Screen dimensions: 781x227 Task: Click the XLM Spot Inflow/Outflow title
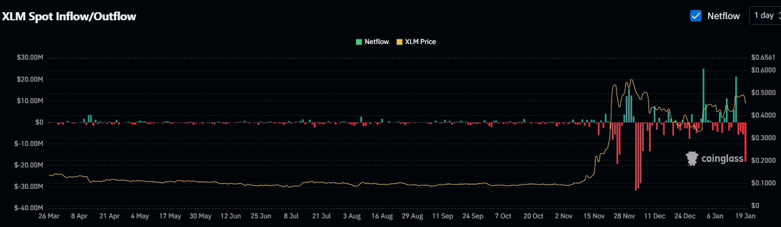[69, 17]
